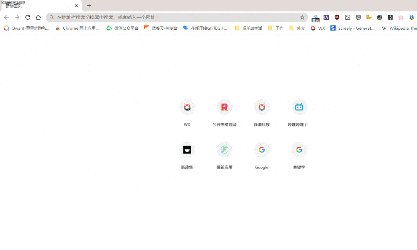
Task: Focus the address bar search field
Action: point(174,17)
